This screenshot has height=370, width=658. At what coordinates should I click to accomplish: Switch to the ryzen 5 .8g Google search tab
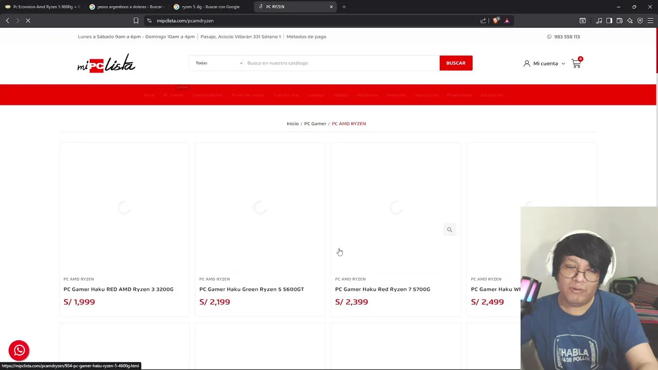(x=211, y=7)
